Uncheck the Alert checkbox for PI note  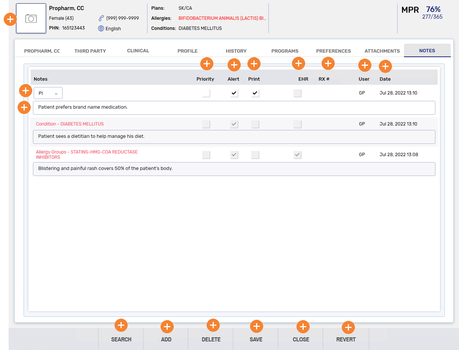(234, 93)
